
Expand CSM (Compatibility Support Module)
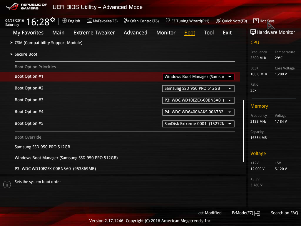[x=49, y=43]
